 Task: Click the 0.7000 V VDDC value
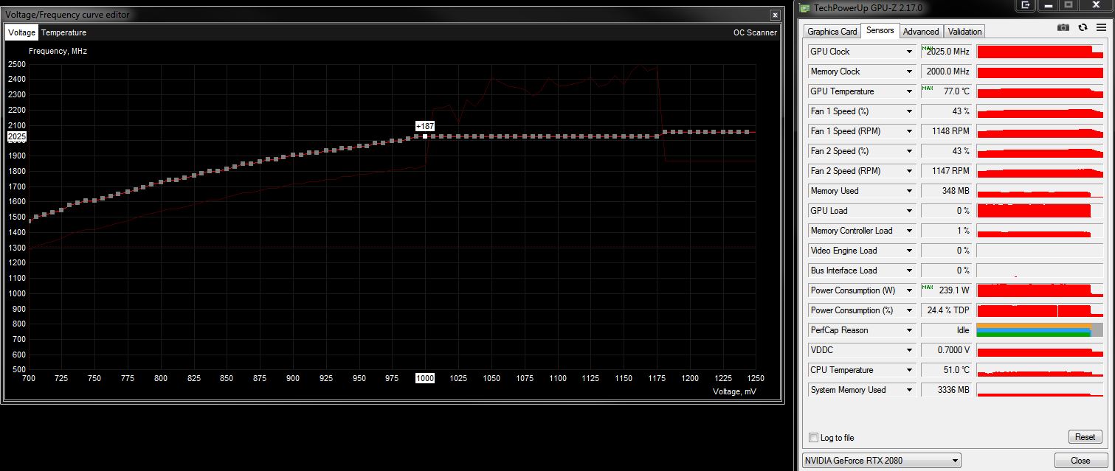tap(946, 350)
